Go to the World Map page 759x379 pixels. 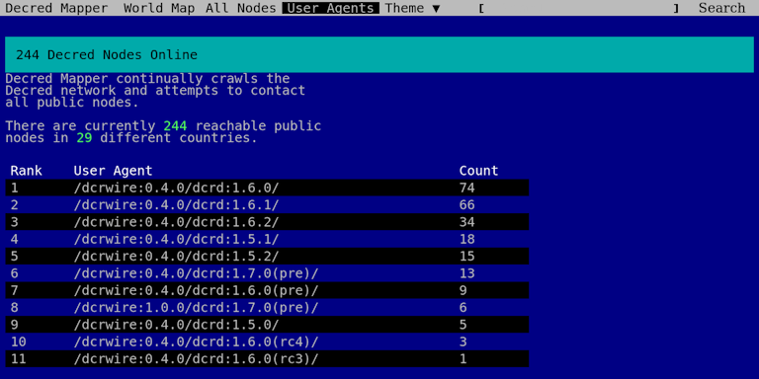tap(159, 8)
